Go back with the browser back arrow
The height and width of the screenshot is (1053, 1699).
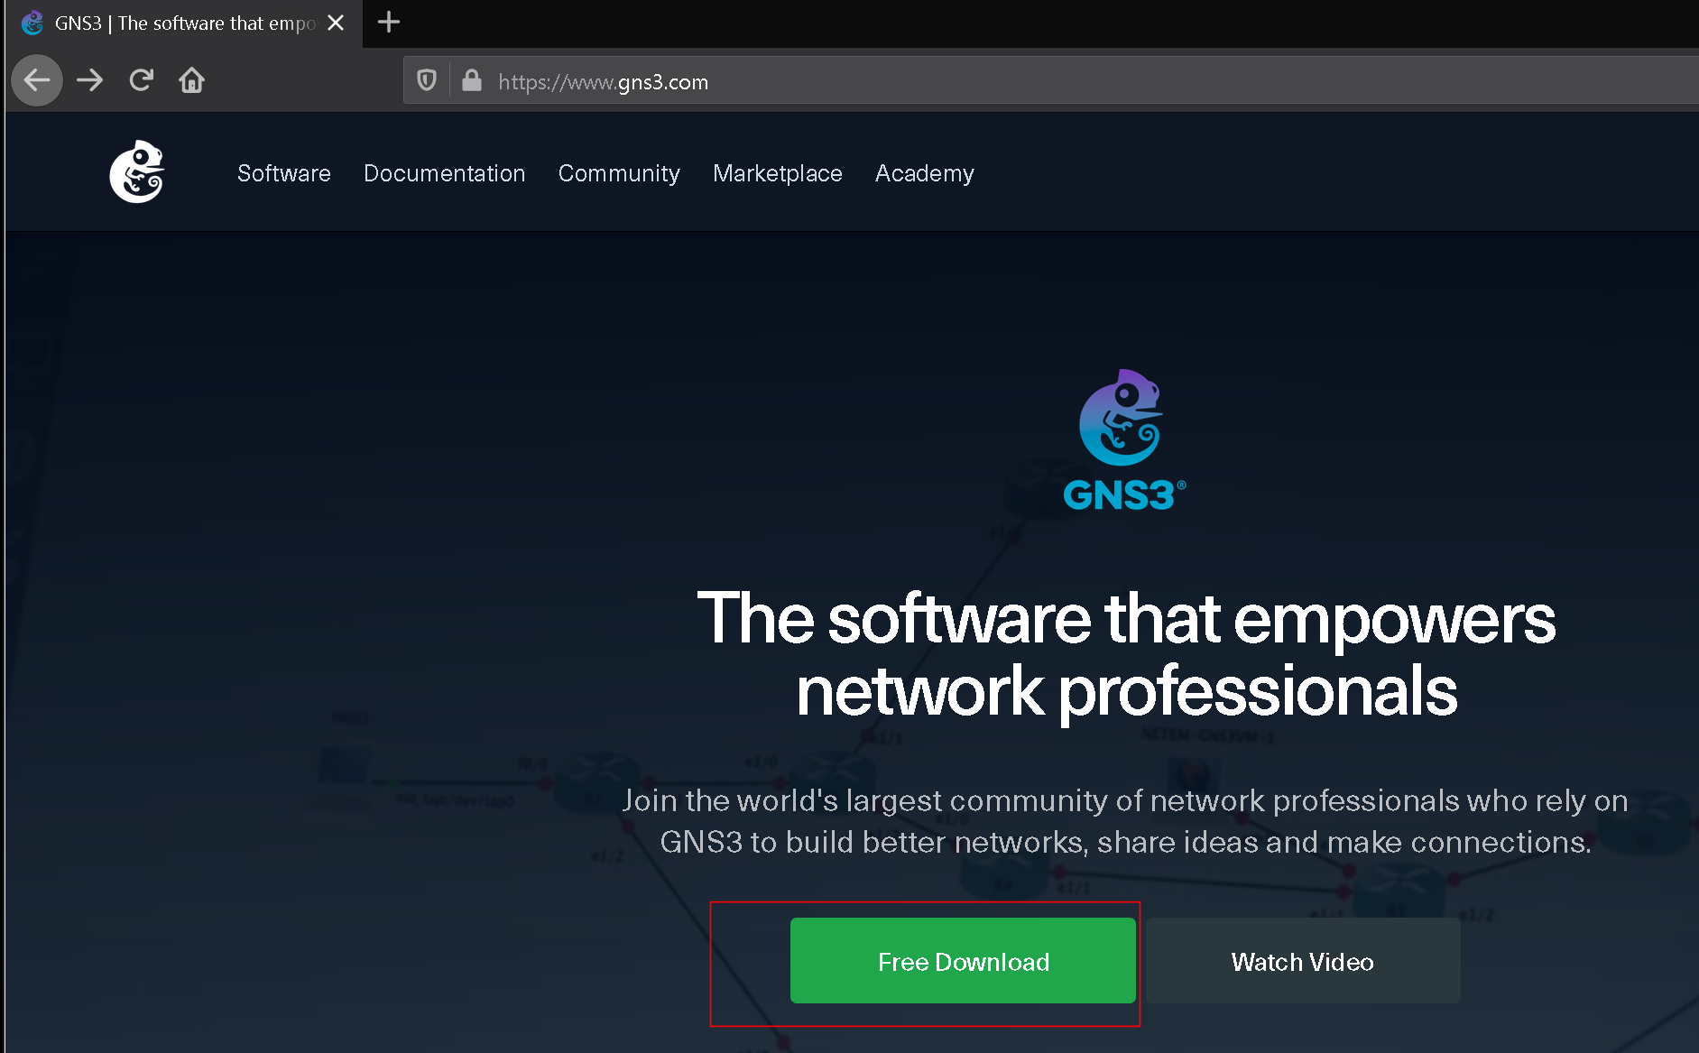click(37, 80)
